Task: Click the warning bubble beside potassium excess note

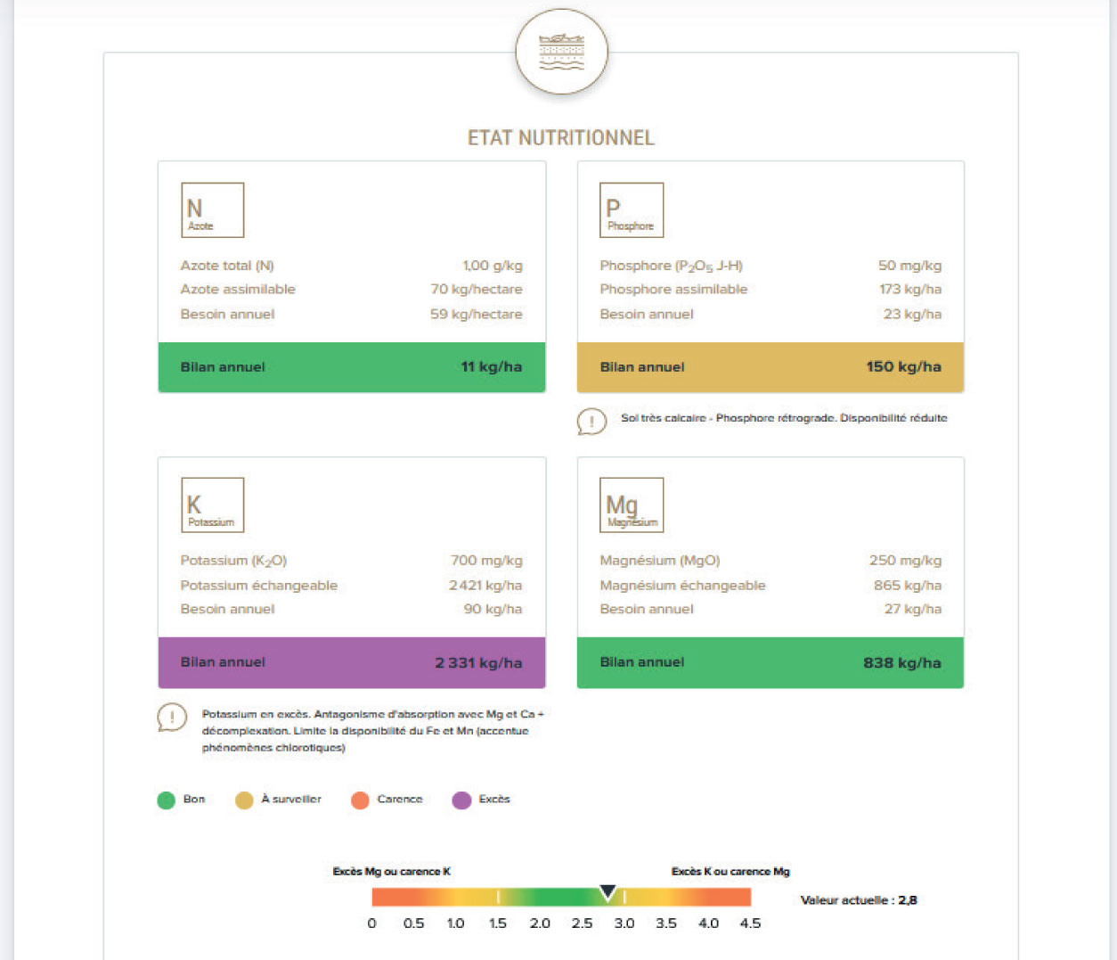Action: (172, 717)
